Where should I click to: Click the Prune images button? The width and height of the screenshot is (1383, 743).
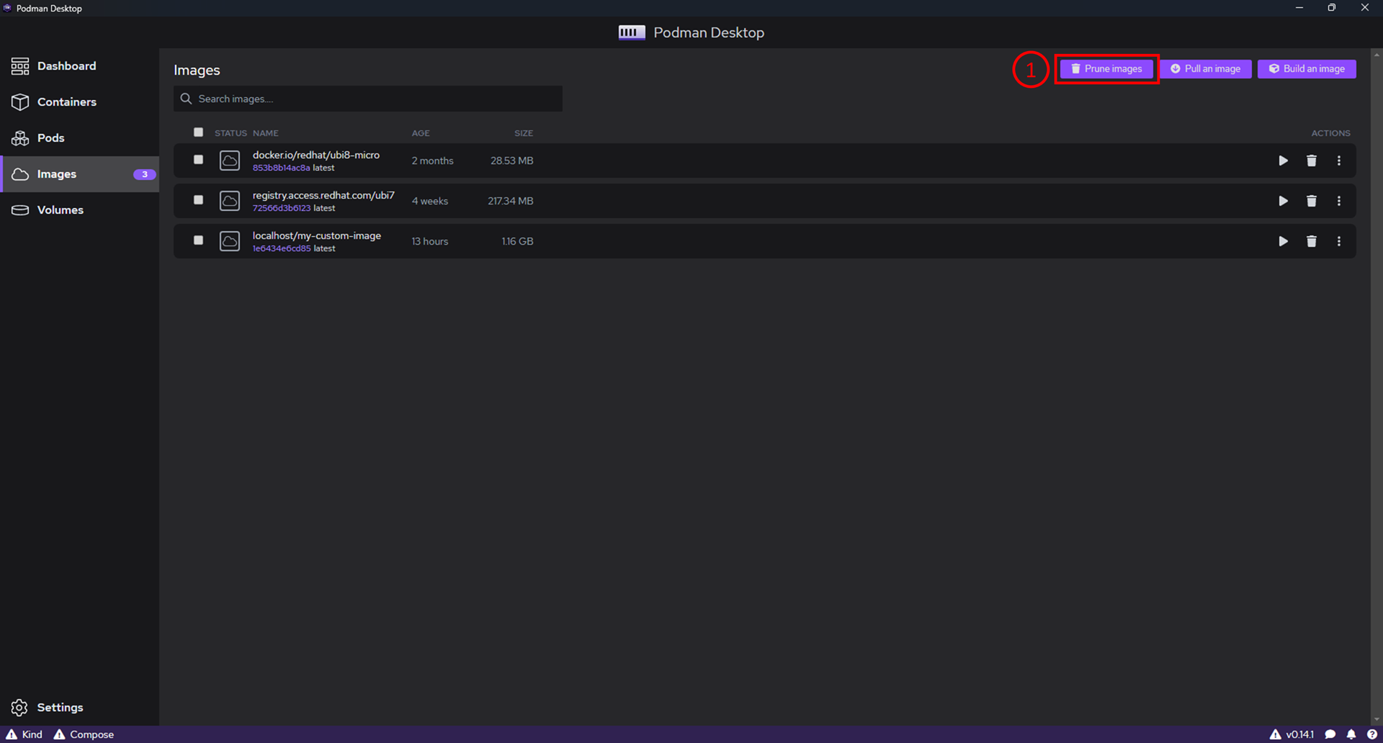point(1106,69)
